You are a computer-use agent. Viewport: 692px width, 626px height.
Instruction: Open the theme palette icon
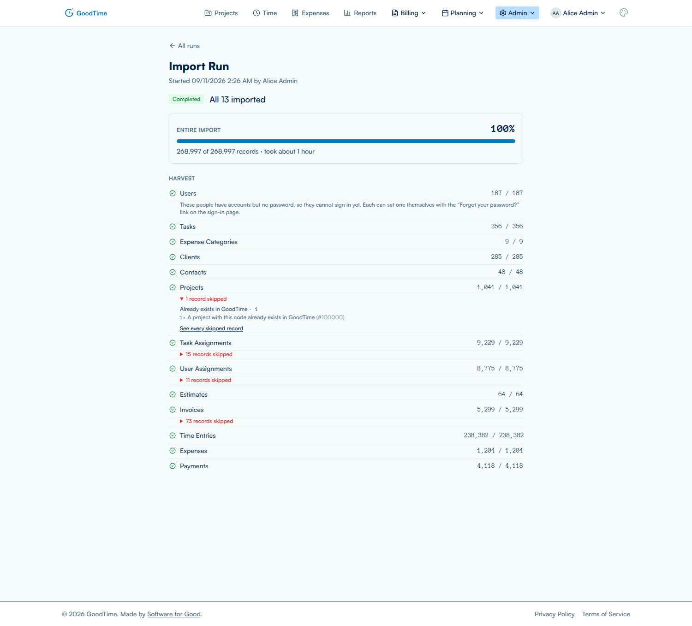tap(624, 13)
